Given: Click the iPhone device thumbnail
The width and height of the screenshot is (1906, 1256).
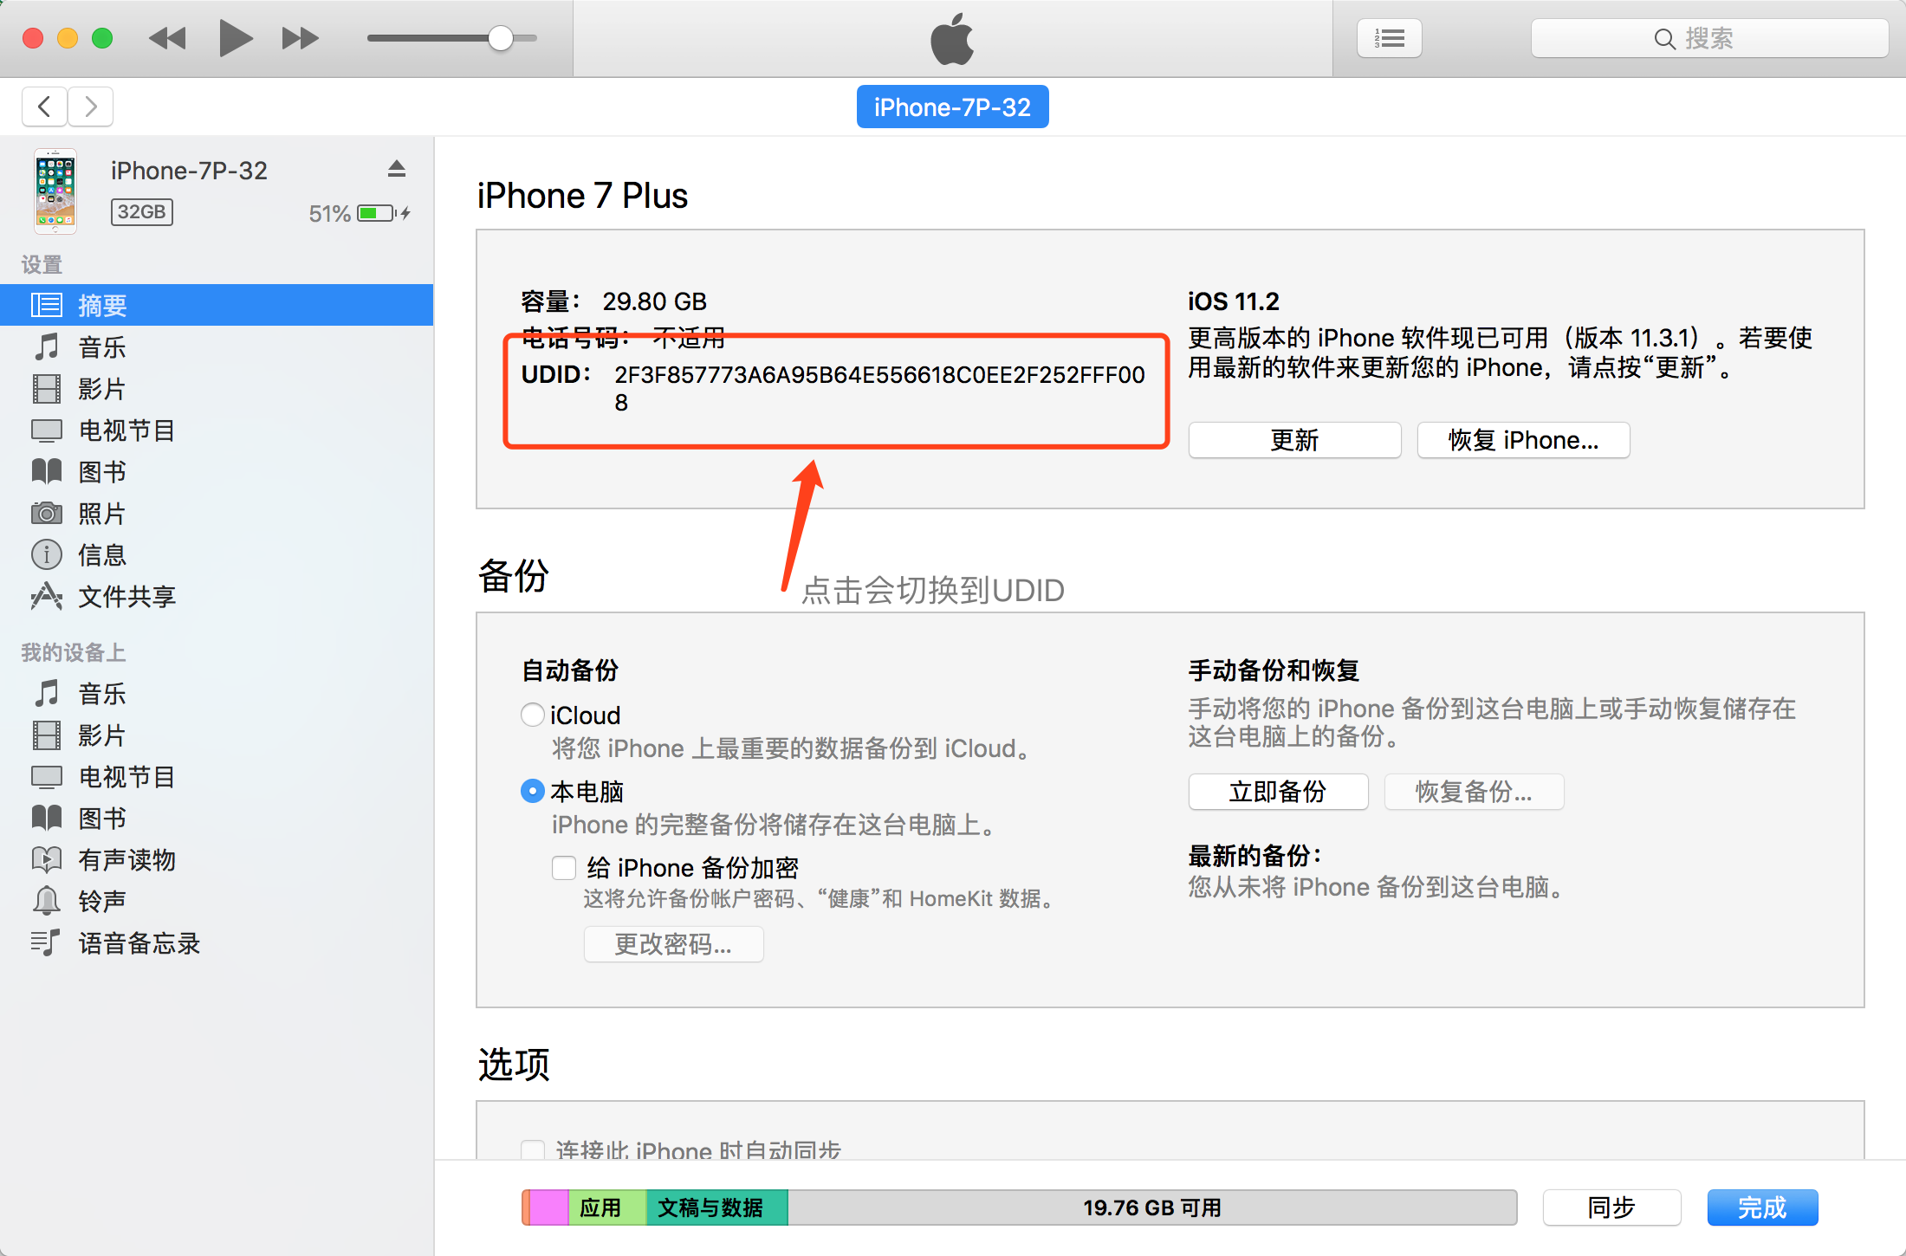Looking at the screenshot, I should [x=55, y=191].
